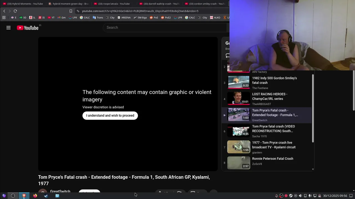Click the OBS tray icon
Image resolution: width=355 pixels, height=199 pixels.
(x=281, y=196)
